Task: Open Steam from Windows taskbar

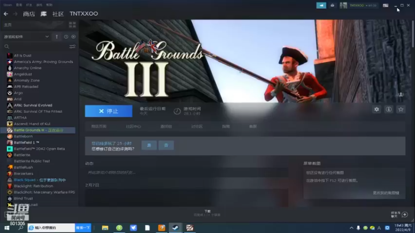Action: pos(175,228)
